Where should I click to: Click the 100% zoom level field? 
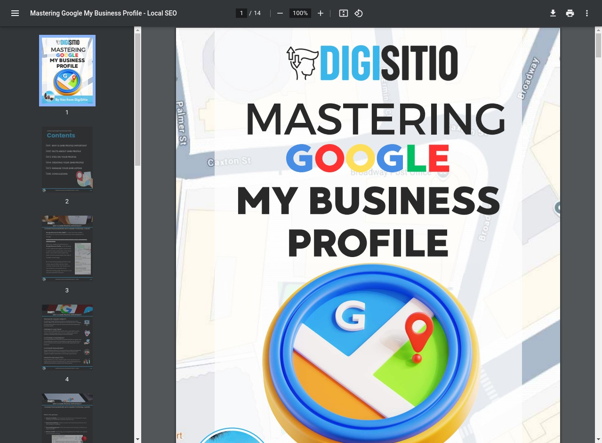click(300, 13)
